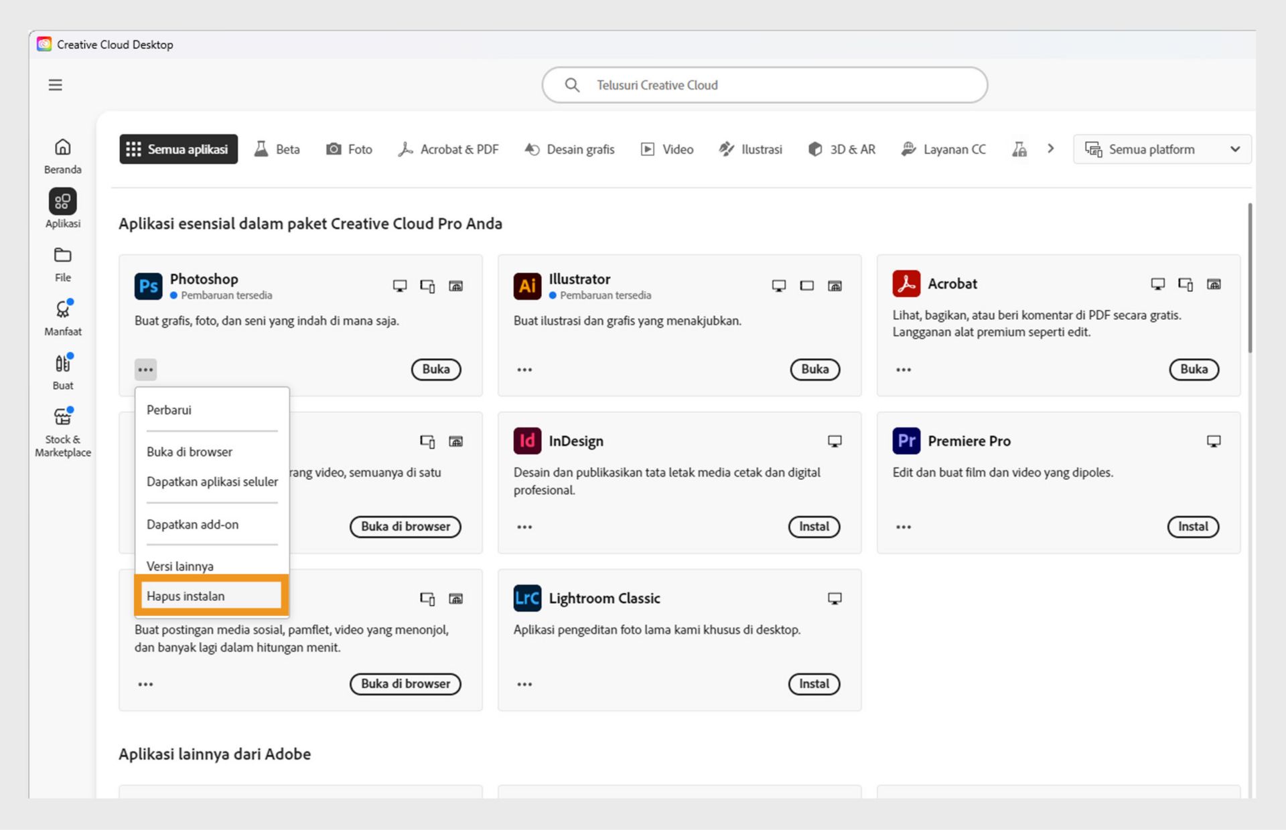The width and height of the screenshot is (1286, 830).
Task: Select the Lightroom Classic app icon
Action: click(527, 598)
